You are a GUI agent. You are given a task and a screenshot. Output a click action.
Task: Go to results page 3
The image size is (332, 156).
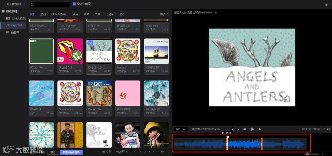click(149, 152)
